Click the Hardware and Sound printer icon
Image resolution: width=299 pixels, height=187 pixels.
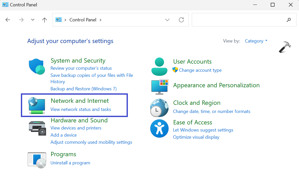(x=37, y=127)
